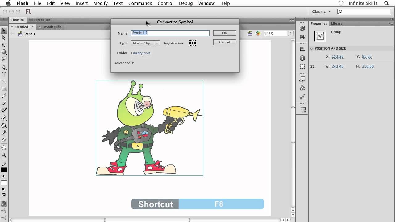Select the Eraser tool
The width and height of the screenshot is (395, 222).
coord(4,139)
